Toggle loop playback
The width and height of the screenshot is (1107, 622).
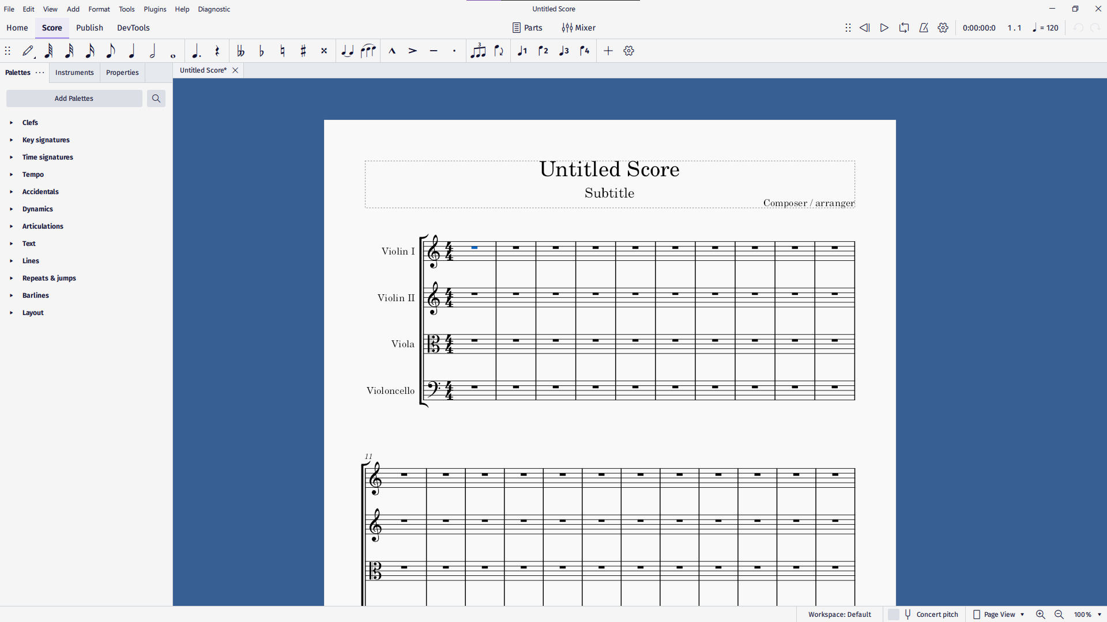(x=904, y=28)
